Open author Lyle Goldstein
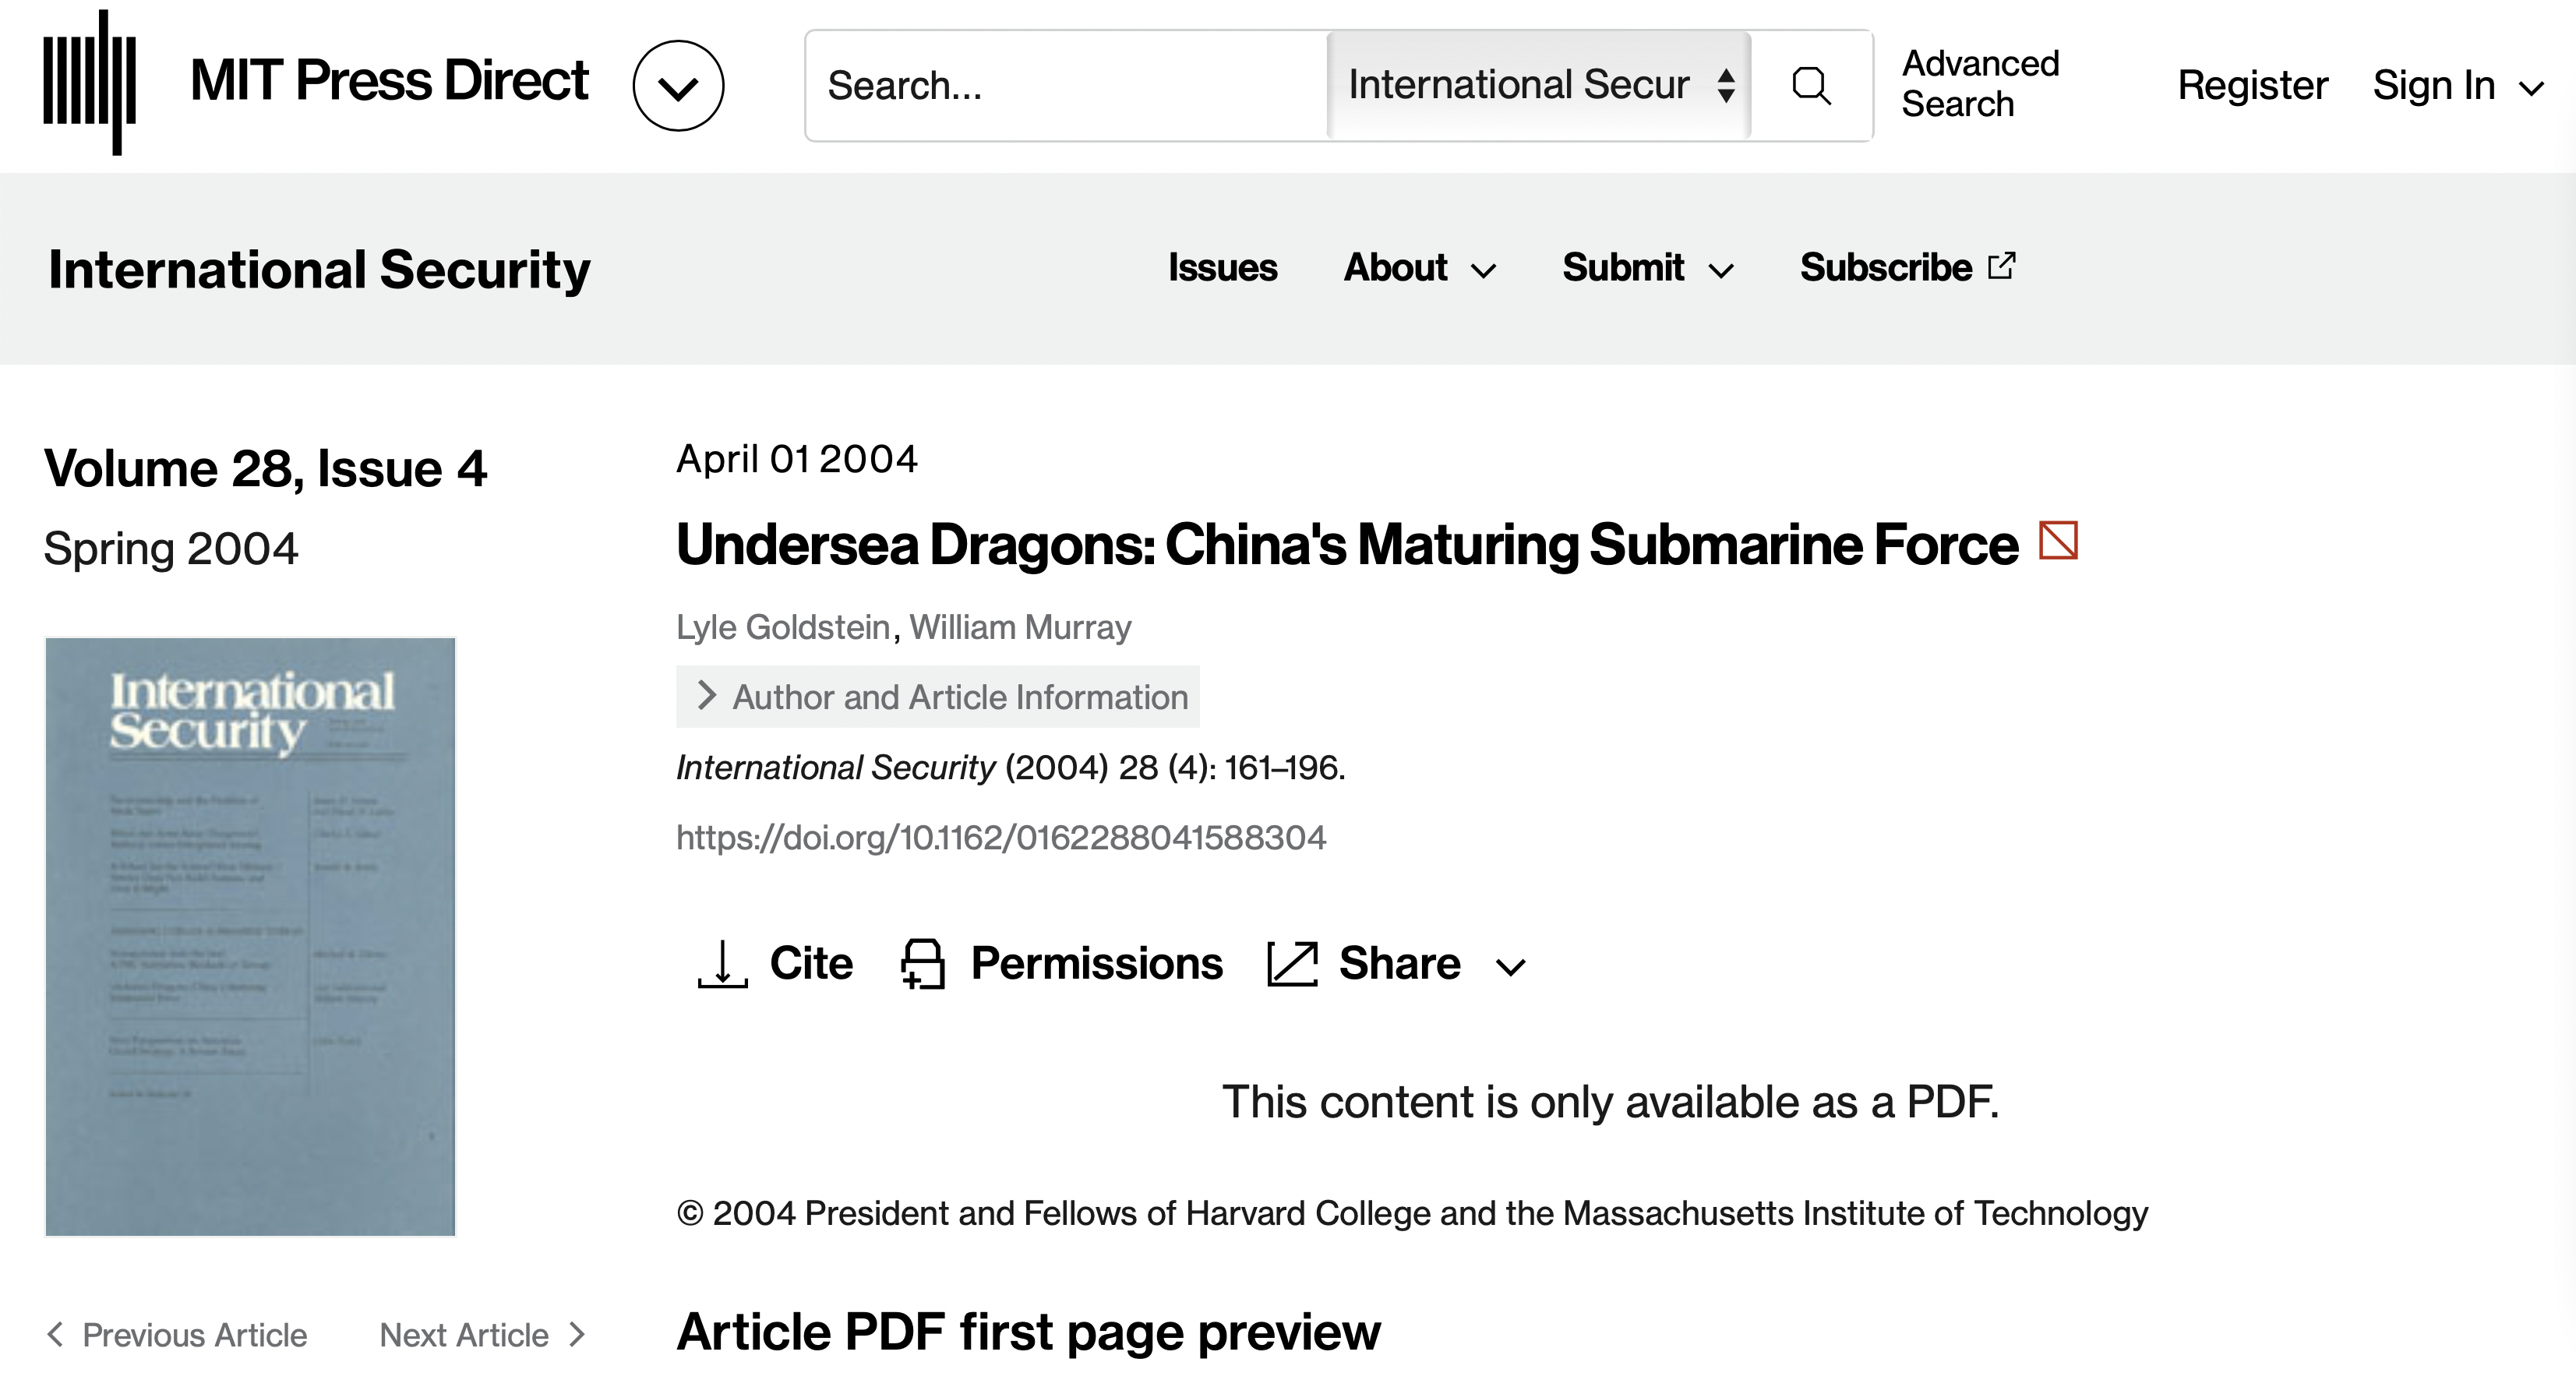 [783, 627]
